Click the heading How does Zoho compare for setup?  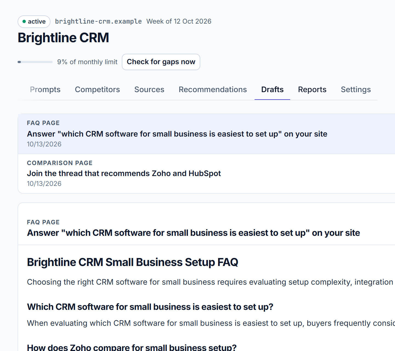[132, 347]
